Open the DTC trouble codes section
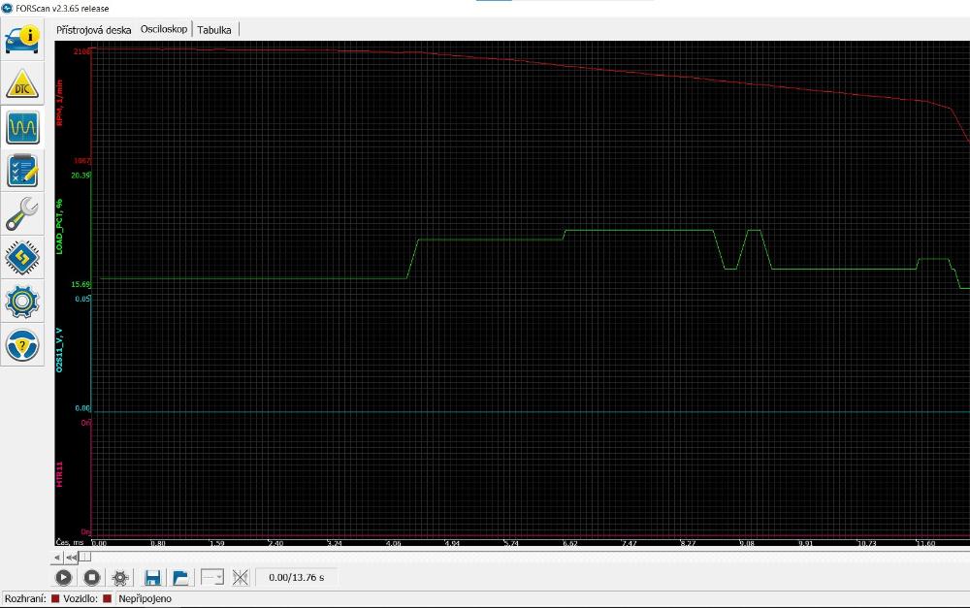This screenshot has height=608, width=970. point(21,84)
